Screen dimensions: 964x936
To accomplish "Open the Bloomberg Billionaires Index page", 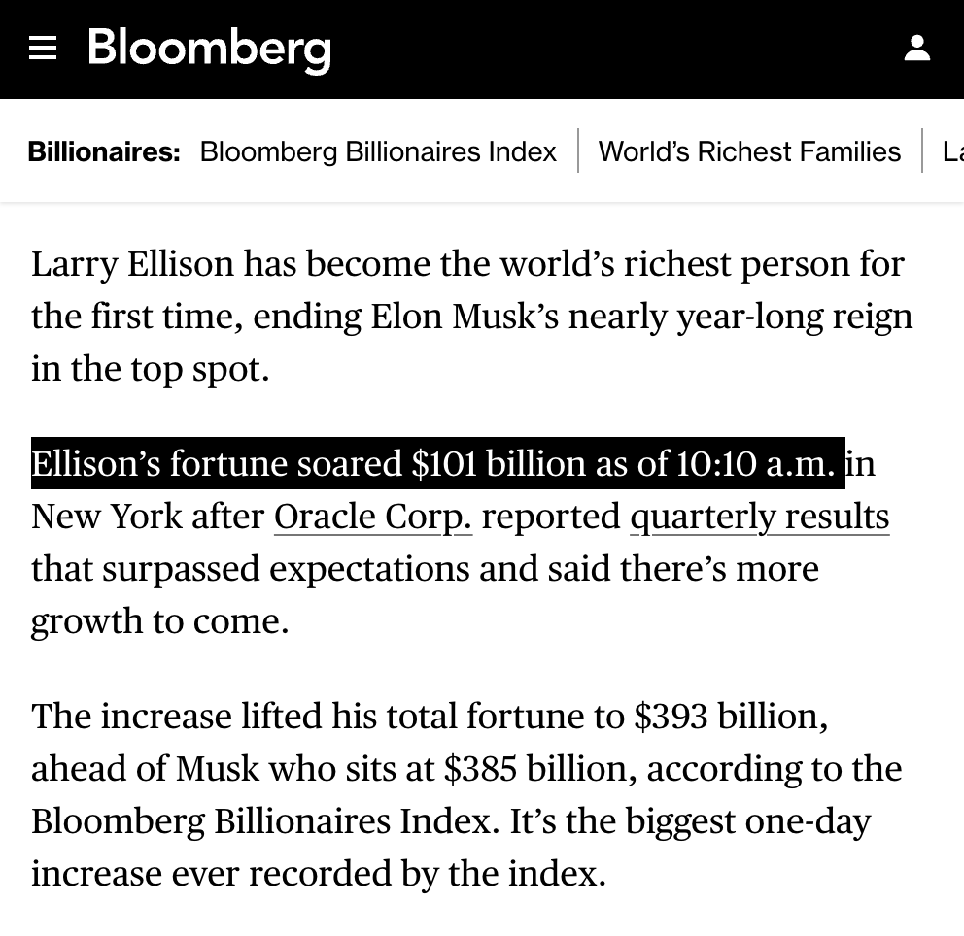I will pos(378,151).
